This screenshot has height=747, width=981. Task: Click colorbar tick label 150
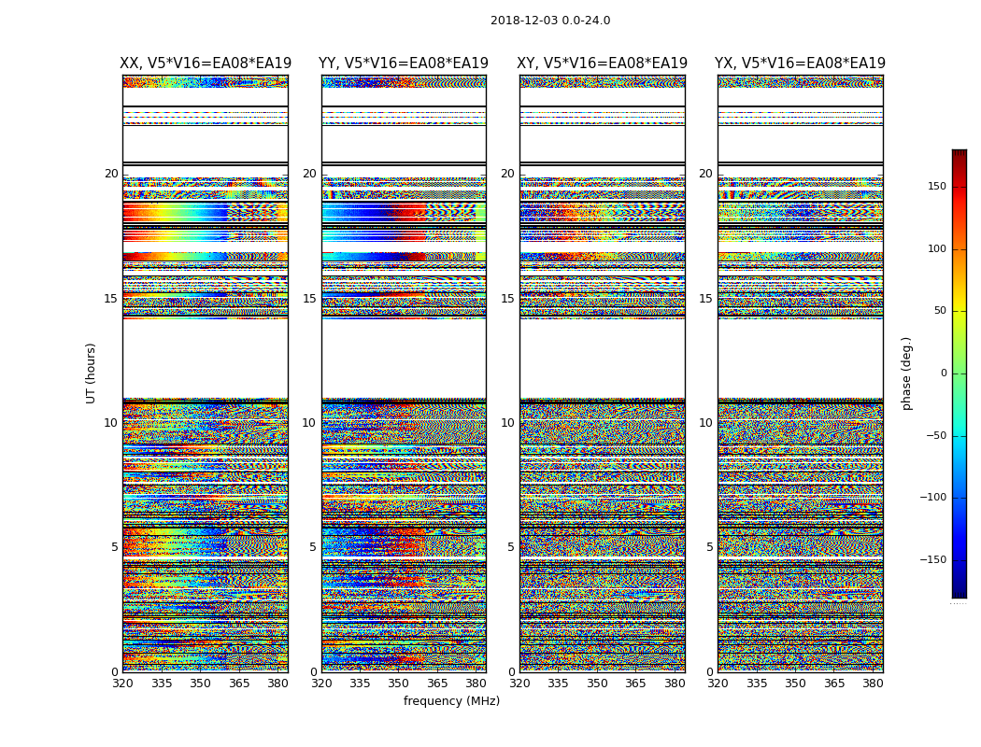pos(937,186)
